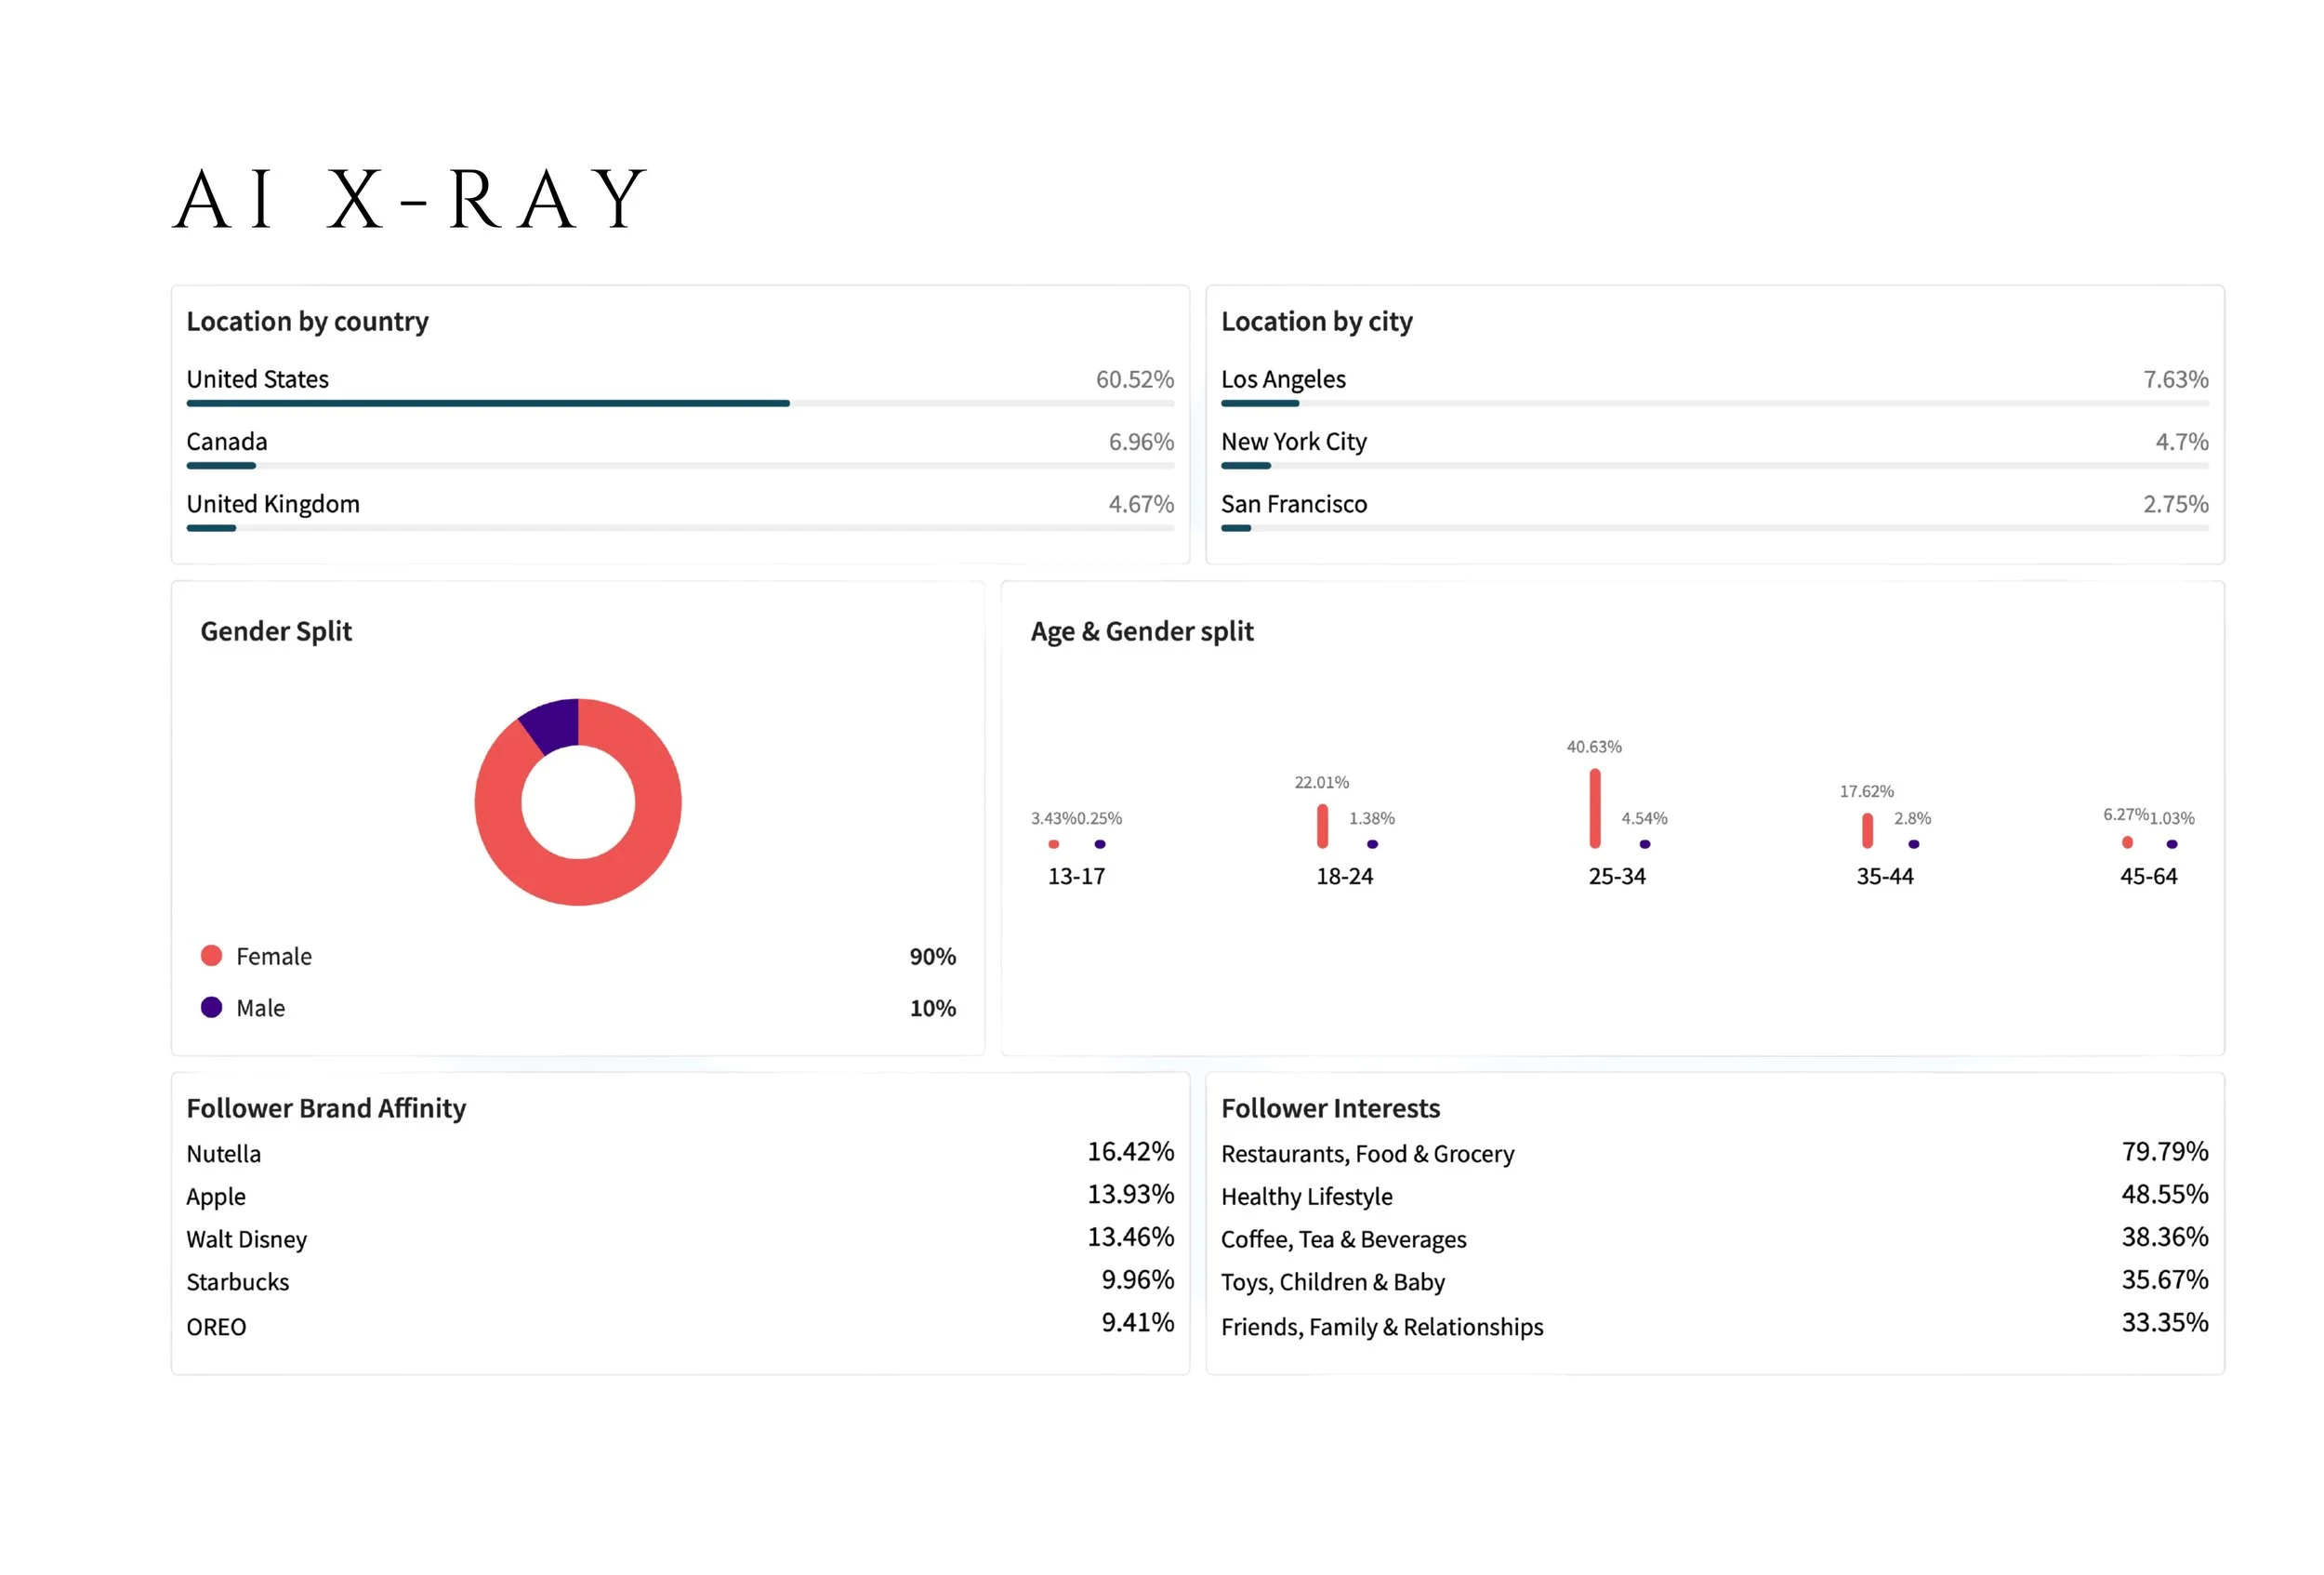Click the New York City progress bar

pos(1246,465)
